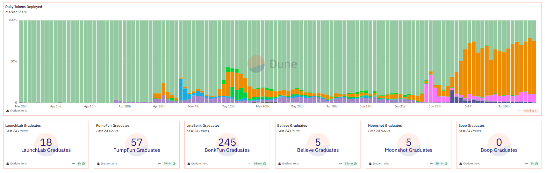Screen dimensions: 545x173
Task: Click the 32min freshness badge on Believe card
Action: coord(350,164)
